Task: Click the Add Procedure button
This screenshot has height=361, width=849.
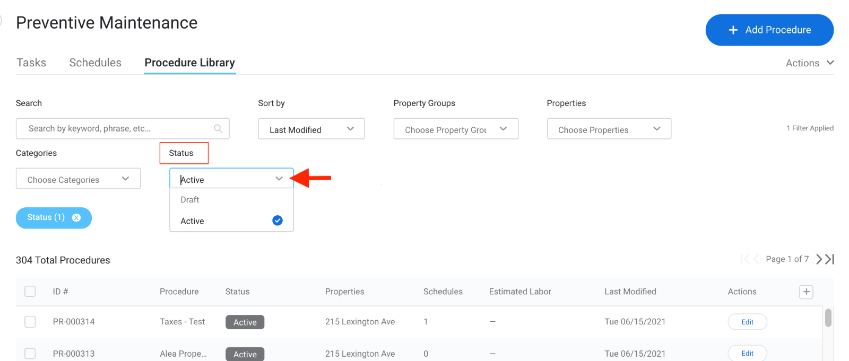Action: pyautogui.click(x=769, y=30)
